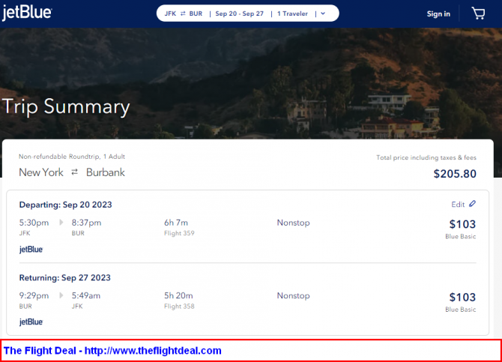Screen dimensions: 502x362
Task: Click the jetBlue logo under departing flight
Action: pos(31,250)
